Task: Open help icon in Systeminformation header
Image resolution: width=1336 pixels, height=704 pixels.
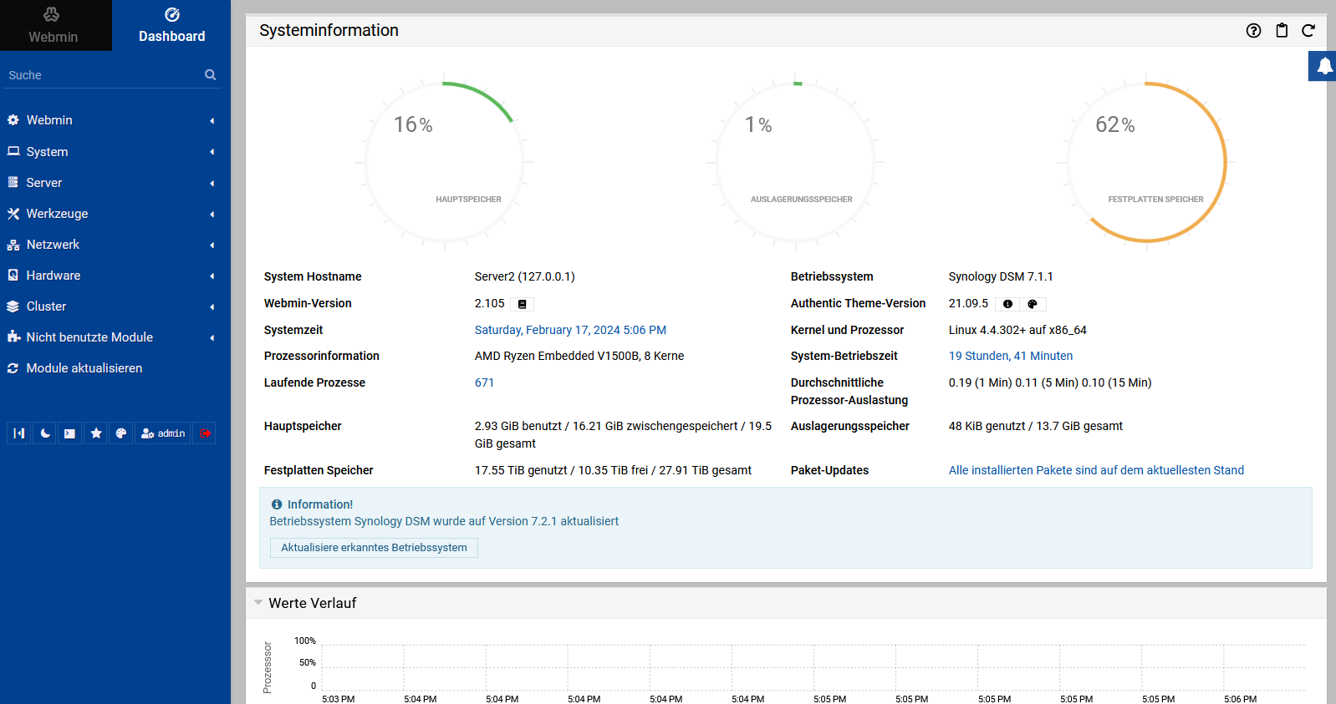Action: (1253, 31)
